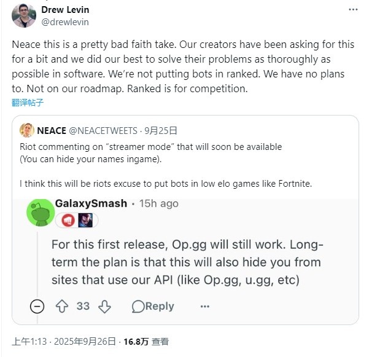This screenshot has width=369, height=357.
Task: Click the @drewlevin handle
Action: pyautogui.click(x=65, y=22)
